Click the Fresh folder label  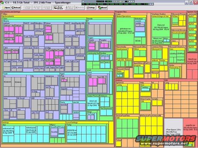[x=5, y=74]
